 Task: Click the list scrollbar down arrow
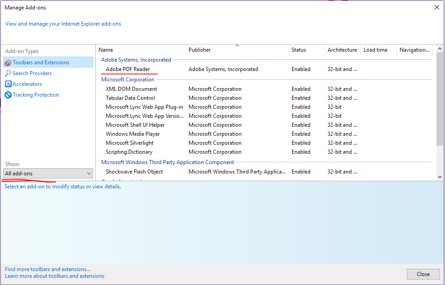(440, 177)
